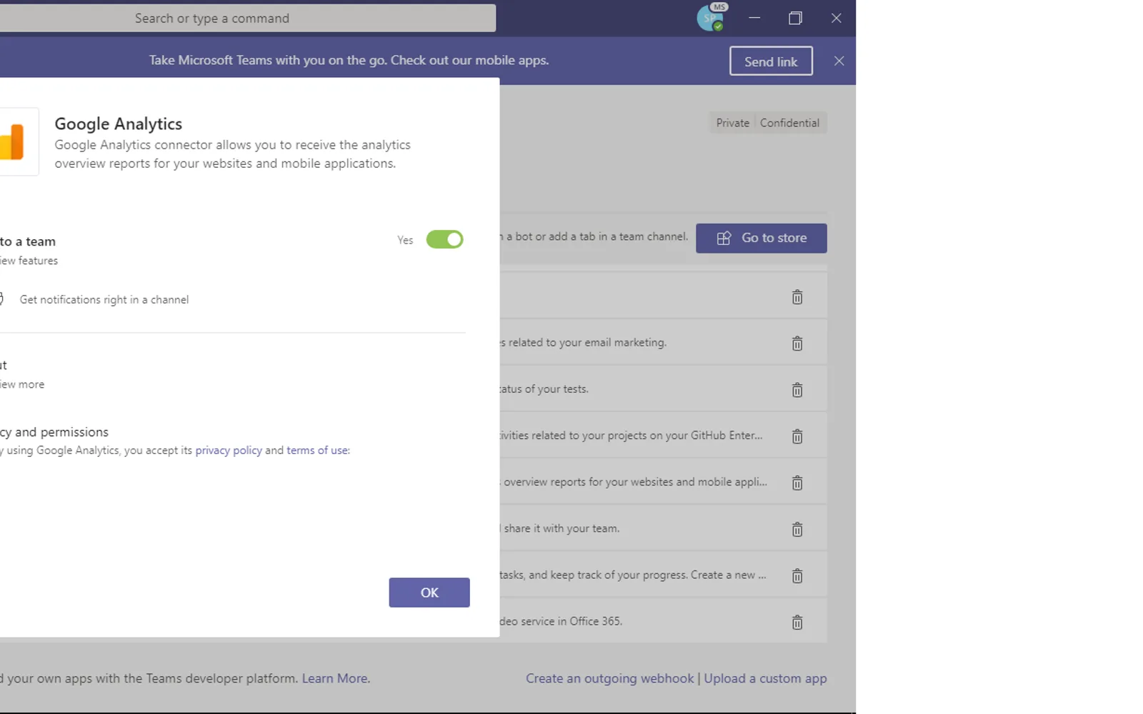Open the privacy policy link
The width and height of the screenshot is (1143, 714).
click(229, 451)
